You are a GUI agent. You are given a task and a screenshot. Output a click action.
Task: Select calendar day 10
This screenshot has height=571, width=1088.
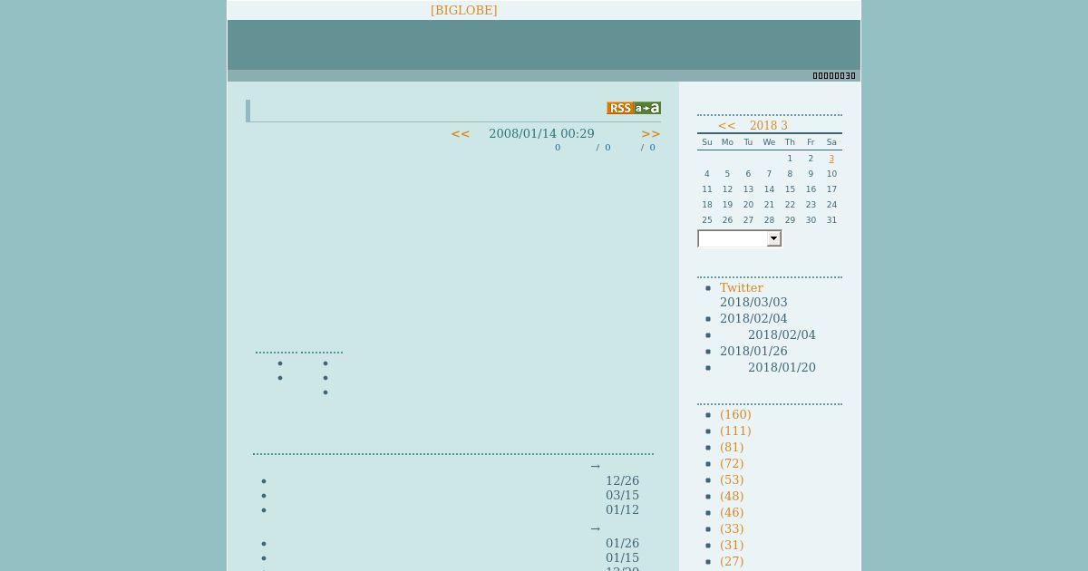coord(831,174)
